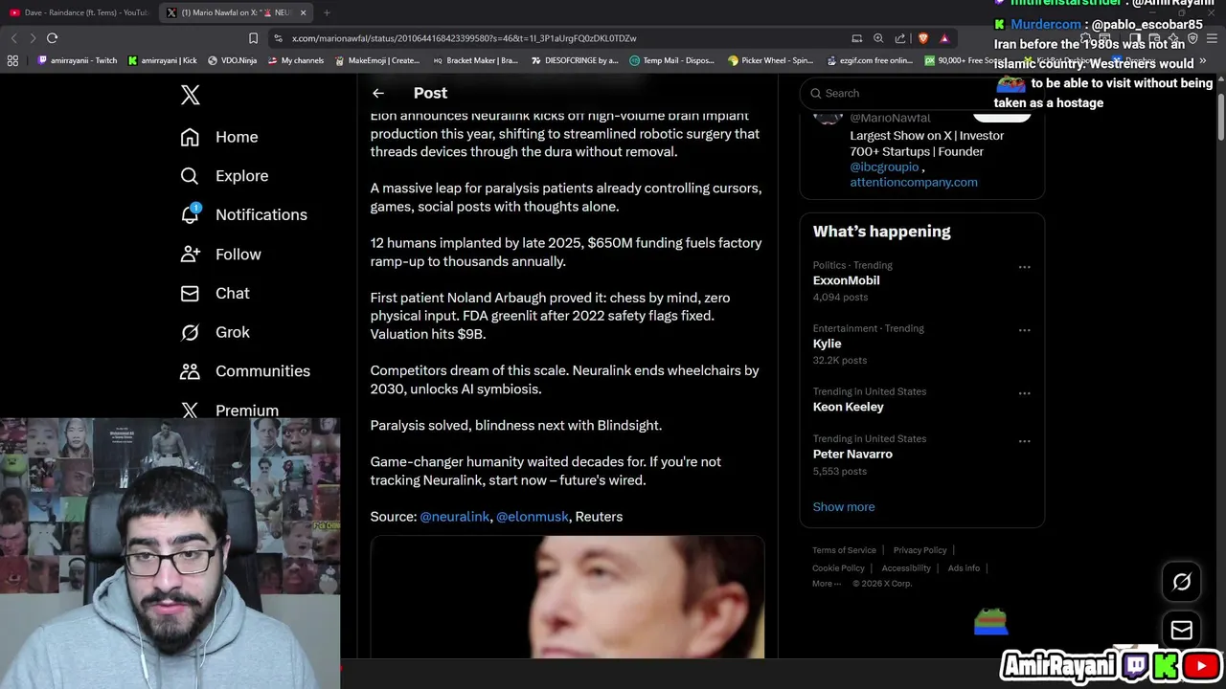Open Notifications with bell icon
This screenshot has width=1226, height=689.
(x=243, y=214)
